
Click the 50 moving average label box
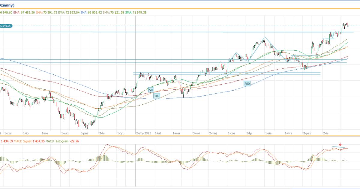coord(151,90)
